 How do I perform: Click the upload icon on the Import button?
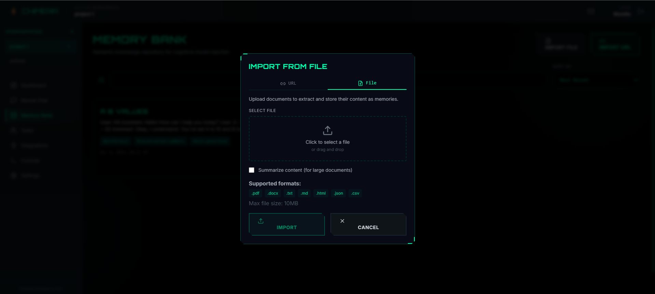261,221
